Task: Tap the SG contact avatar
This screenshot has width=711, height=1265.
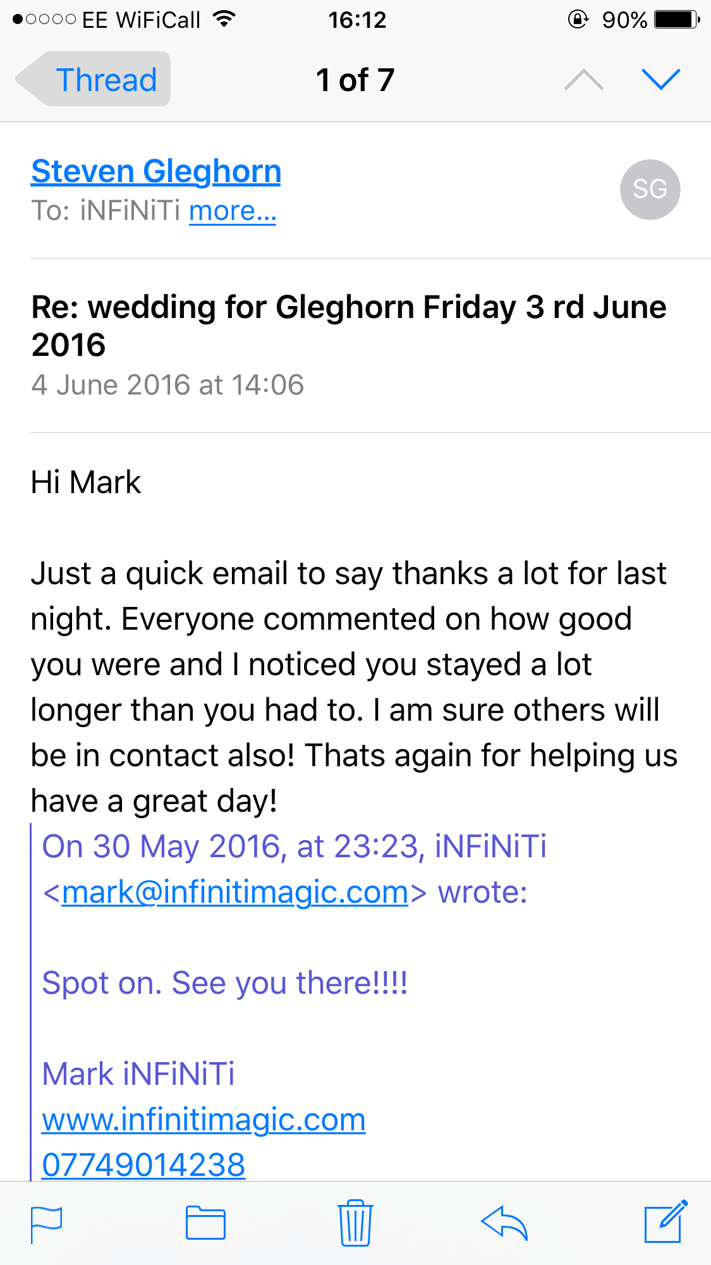Action: tap(650, 189)
